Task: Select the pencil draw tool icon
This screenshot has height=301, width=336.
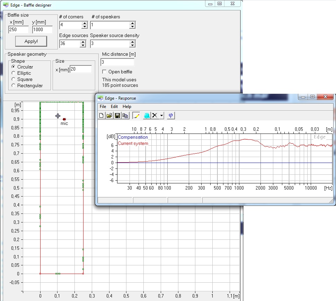Action: click(x=136, y=116)
